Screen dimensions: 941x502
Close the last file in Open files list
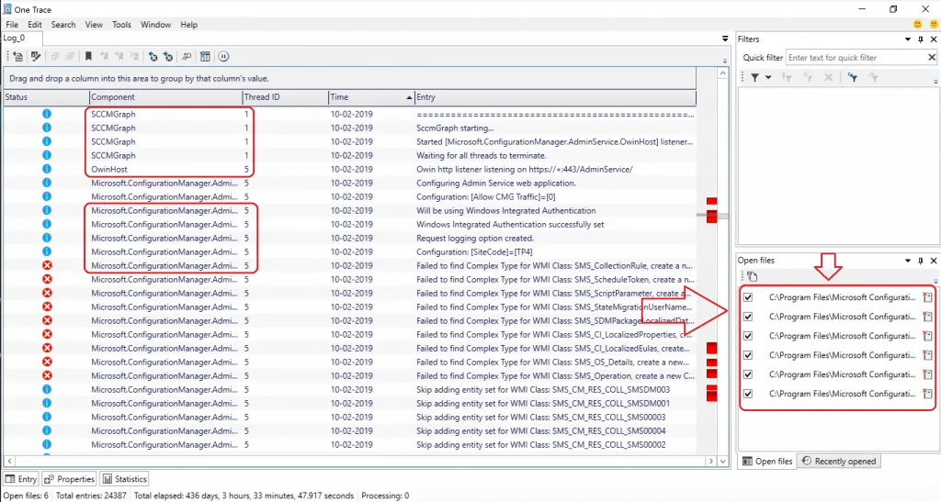pos(927,394)
